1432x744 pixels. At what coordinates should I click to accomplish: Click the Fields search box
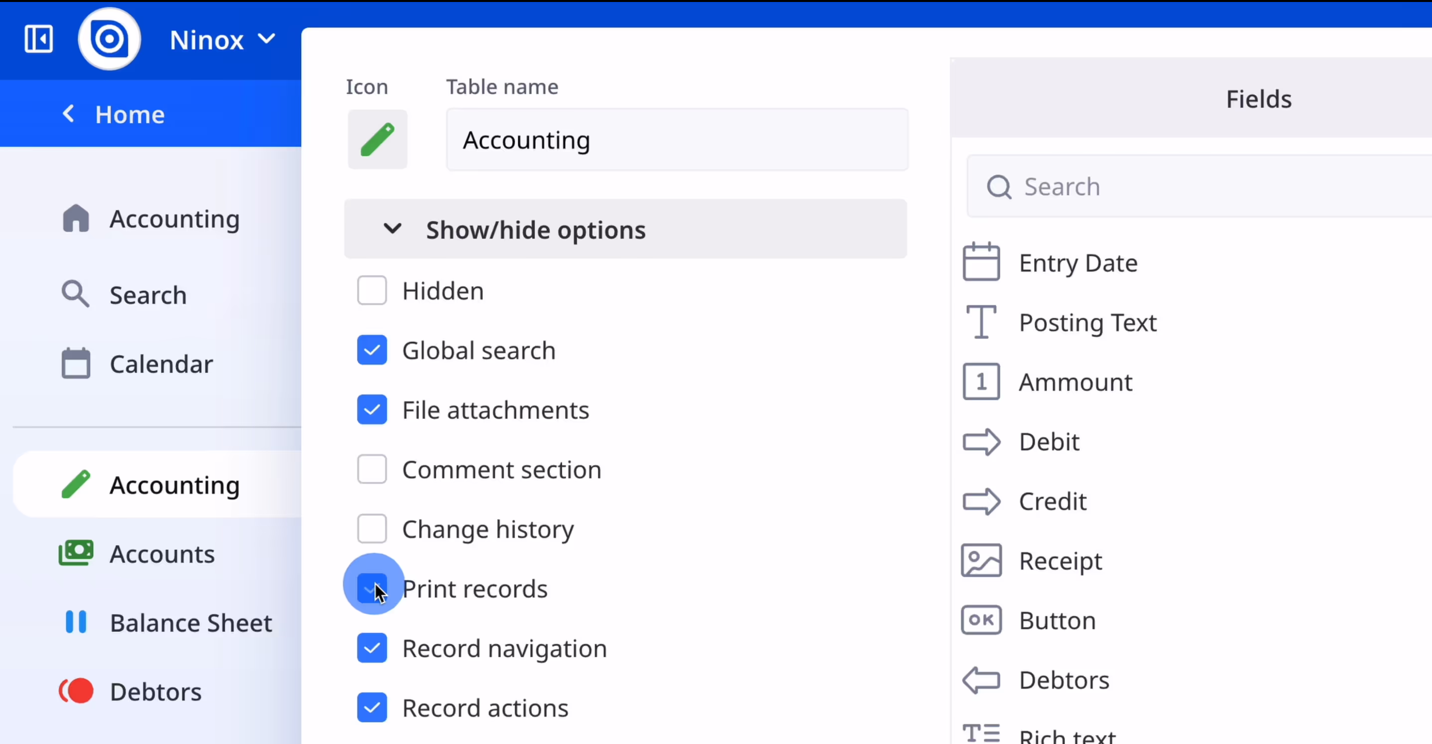coord(1199,186)
